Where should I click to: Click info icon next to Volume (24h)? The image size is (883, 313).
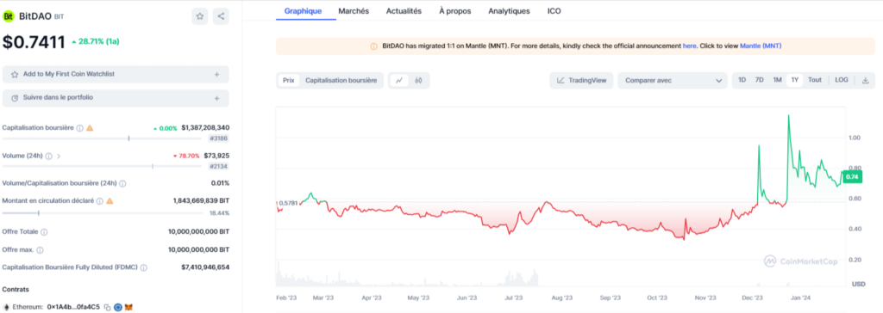49,156
